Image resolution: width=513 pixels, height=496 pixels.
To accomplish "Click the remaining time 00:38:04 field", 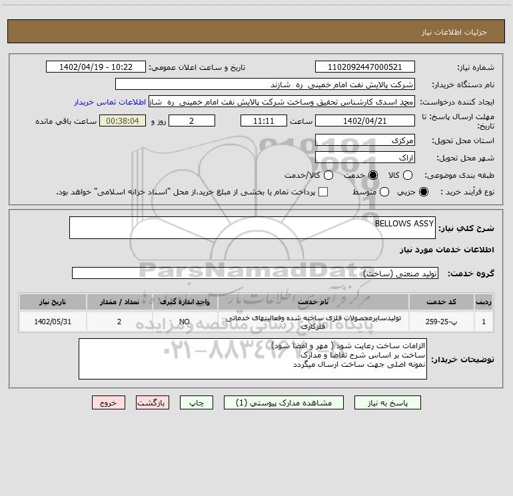I will pyautogui.click(x=123, y=121).
